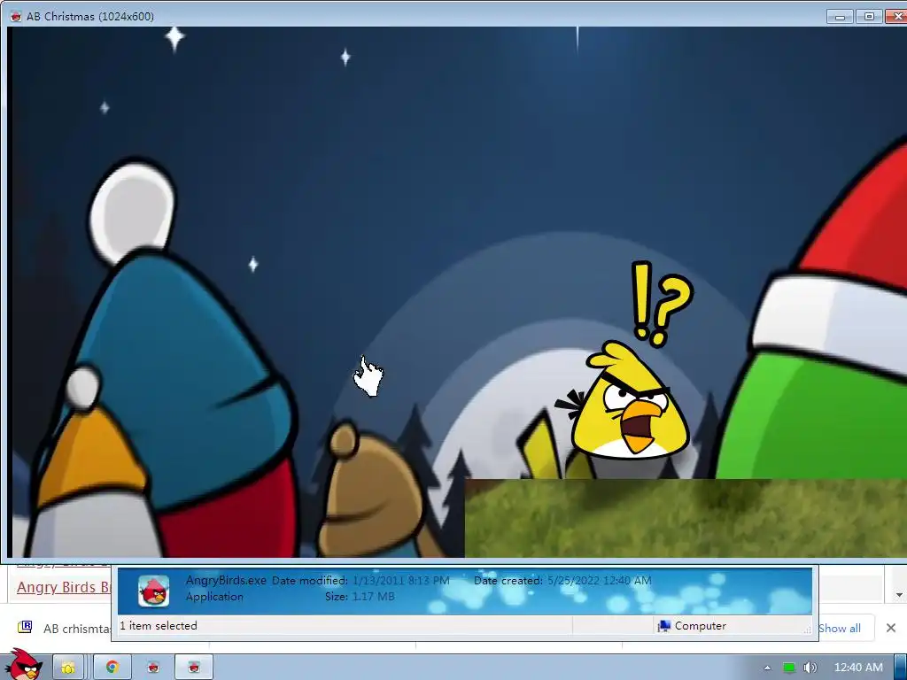The height and width of the screenshot is (680, 907).
Task: Click the AngryBirds.exe application icon in details pane
Action: 154,591
